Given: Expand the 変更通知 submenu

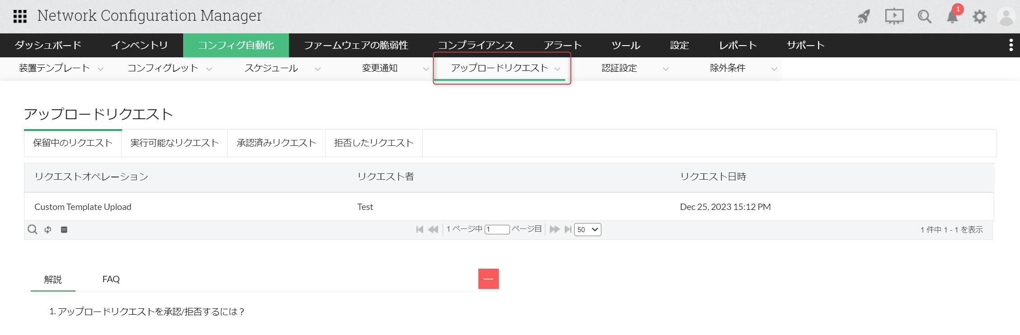Looking at the screenshot, I should click(x=426, y=69).
